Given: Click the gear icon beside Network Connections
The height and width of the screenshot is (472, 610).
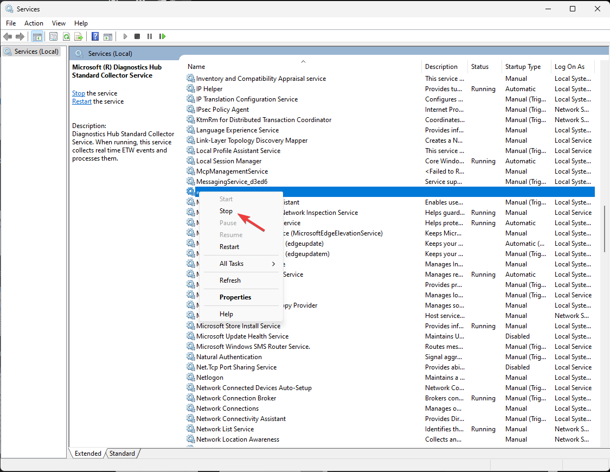Looking at the screenshot, I should (191, 408).
